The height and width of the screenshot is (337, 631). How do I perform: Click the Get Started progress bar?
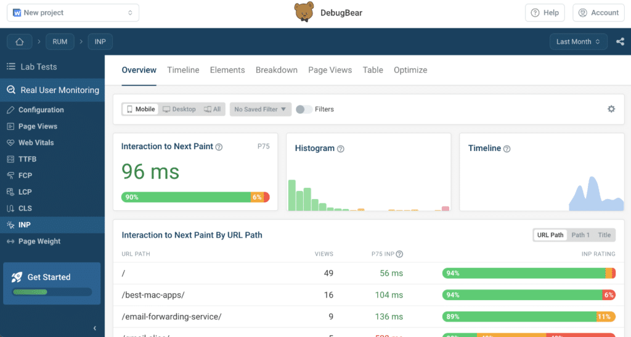click(x=52, y=292)
